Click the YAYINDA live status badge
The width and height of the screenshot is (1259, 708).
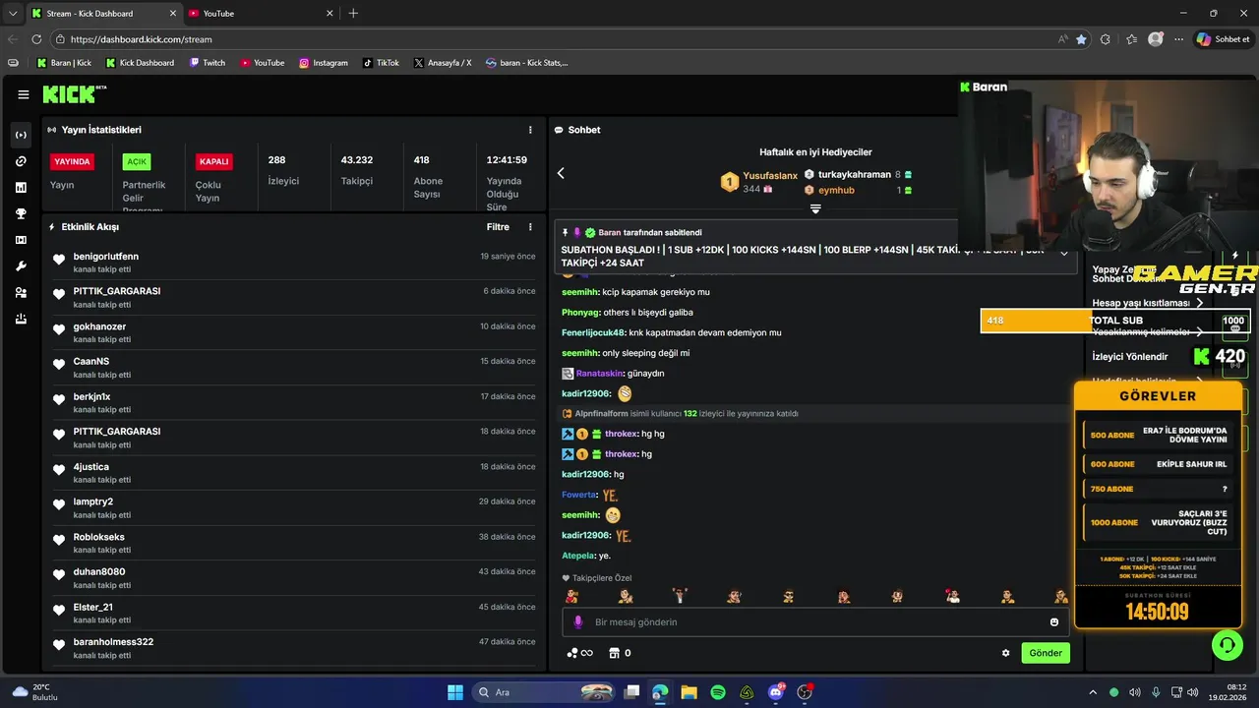(72, 161)
